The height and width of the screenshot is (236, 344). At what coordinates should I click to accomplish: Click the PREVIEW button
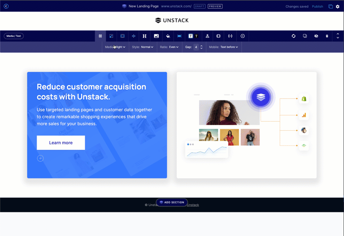pos(215,6)
